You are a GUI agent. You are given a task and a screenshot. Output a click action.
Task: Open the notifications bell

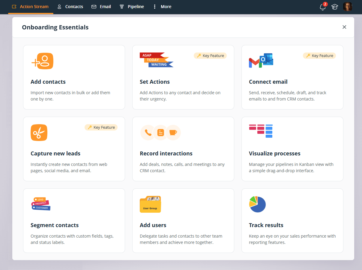click(x=323, y=7)
